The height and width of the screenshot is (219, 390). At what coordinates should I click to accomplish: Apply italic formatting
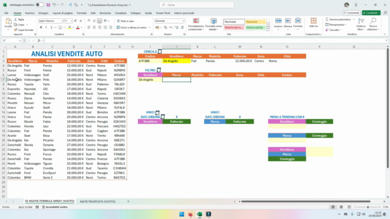(x=46, y=27)
